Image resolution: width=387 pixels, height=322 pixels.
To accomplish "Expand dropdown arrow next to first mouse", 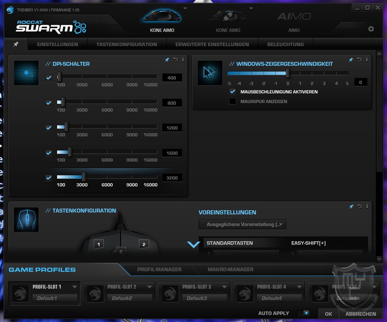I will (x=185, y=9).
